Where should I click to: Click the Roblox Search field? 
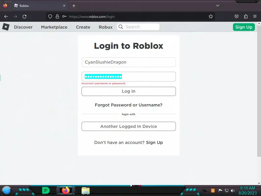tap(138, 27)
